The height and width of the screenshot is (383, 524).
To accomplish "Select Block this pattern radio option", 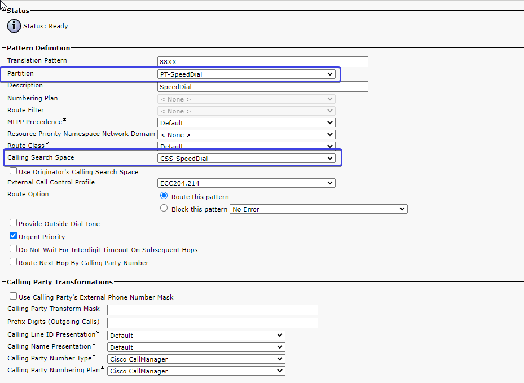I will pos(164,209).
